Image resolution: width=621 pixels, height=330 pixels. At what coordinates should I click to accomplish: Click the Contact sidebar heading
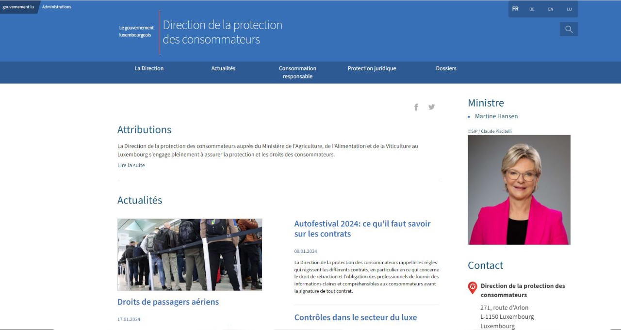point(485,265)
